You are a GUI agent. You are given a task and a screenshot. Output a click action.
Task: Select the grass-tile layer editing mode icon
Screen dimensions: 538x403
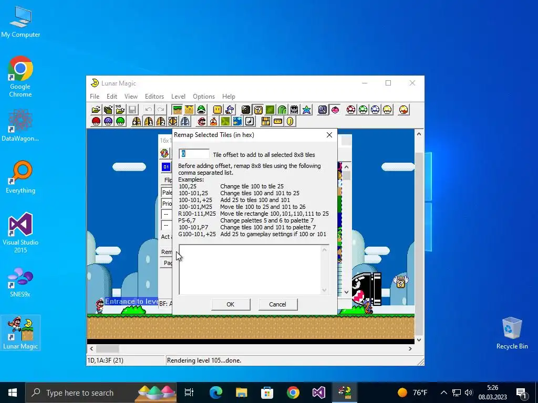(x=177, y=110)
